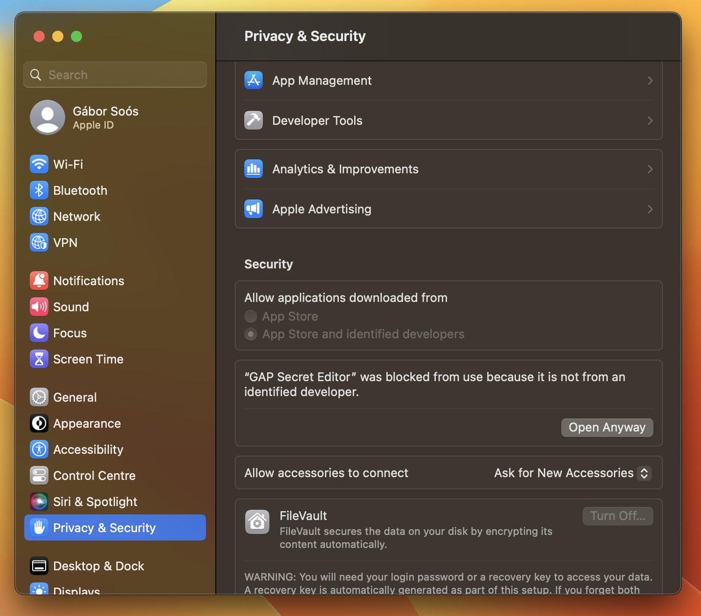The width and height of the screenshot is (701, 616).
Task: Click 'Allow accessories to connect' label
Action: click(x=326, y=473)
